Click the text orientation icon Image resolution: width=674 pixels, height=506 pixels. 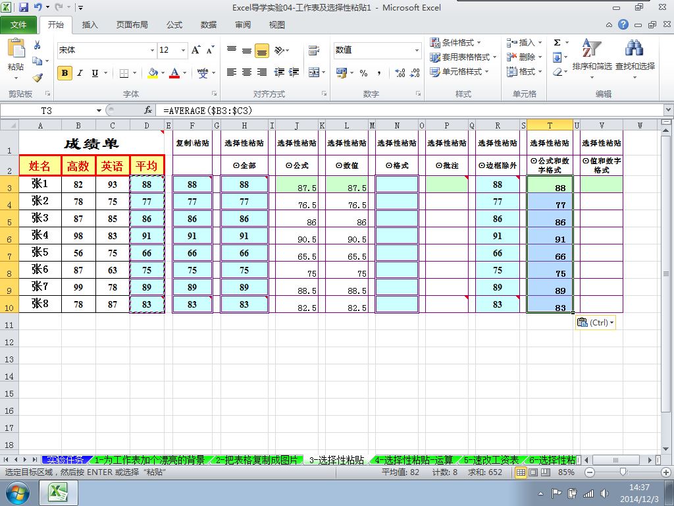pyautogui.click(x=280, y=50)
